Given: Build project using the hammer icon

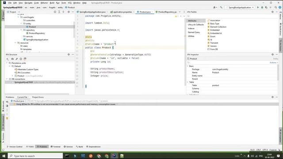Looking at the screenshot, I should point(221,8).
